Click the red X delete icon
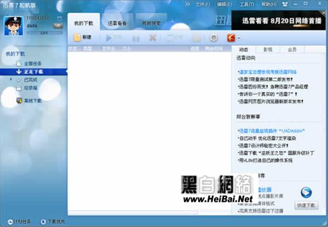The image size is (328, 227). 153,38
